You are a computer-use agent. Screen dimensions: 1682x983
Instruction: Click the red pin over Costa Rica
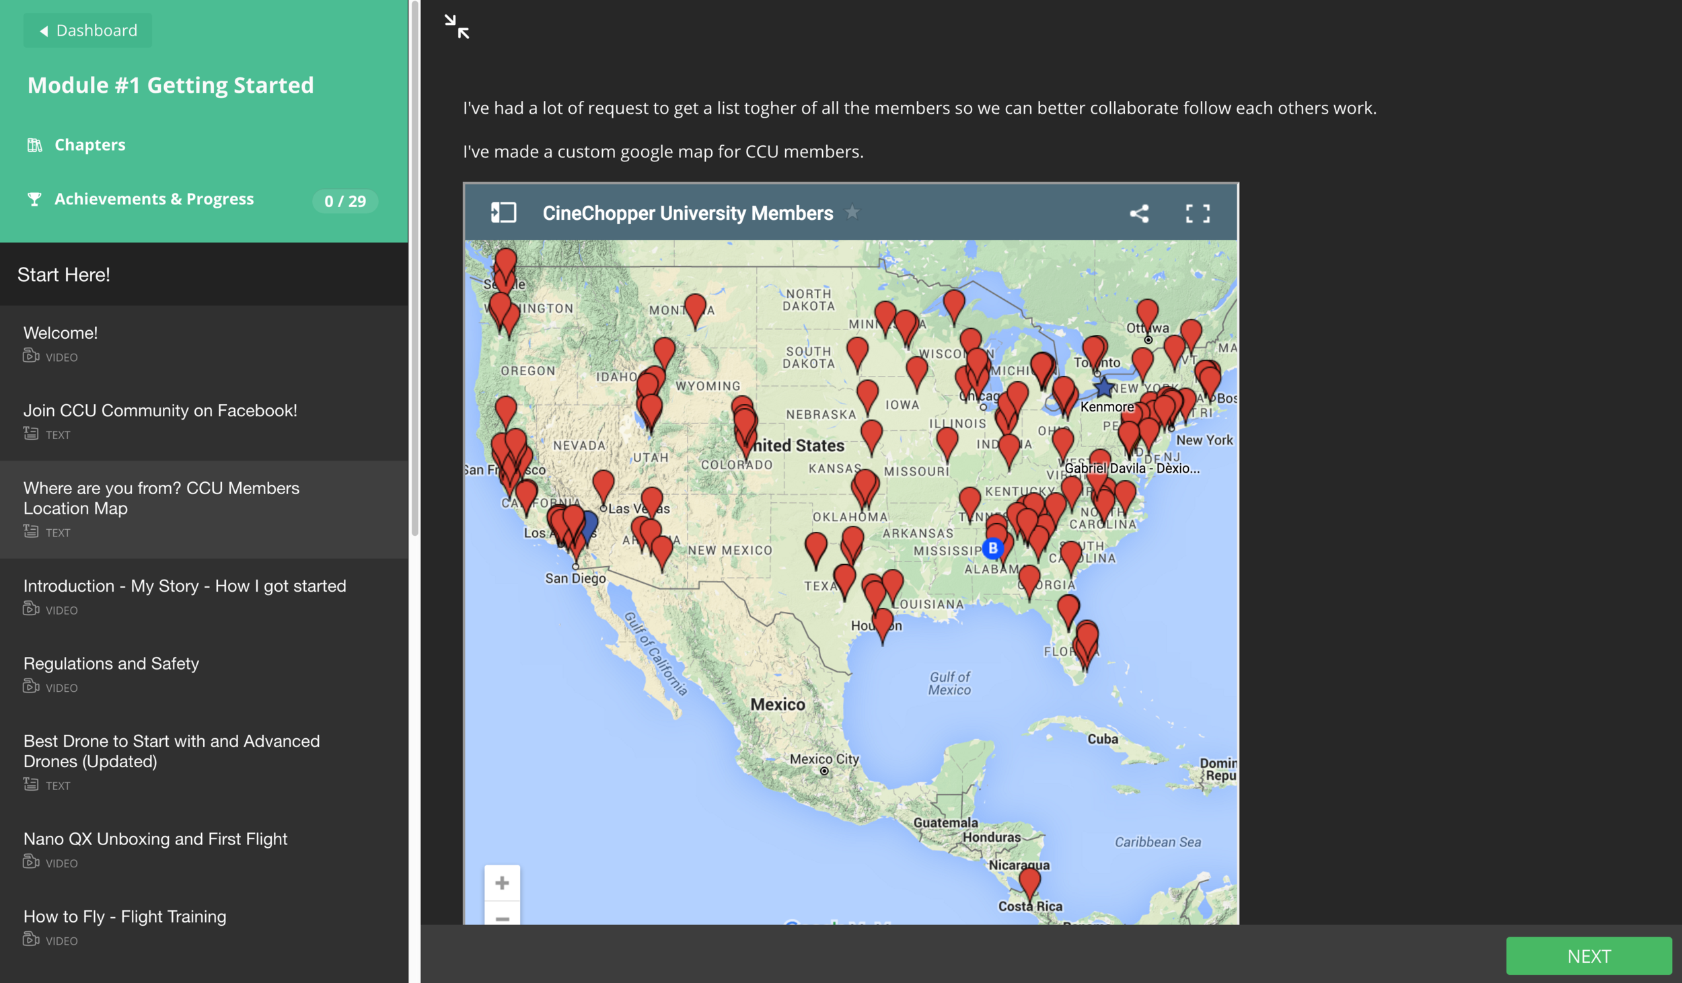(1029, 882)
